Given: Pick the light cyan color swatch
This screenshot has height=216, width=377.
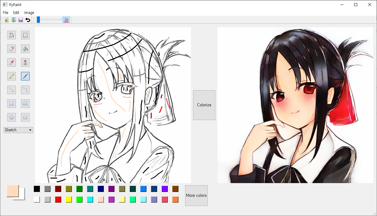Looking at the screenshot, I should pyautogui.click(x=143, y=200).
